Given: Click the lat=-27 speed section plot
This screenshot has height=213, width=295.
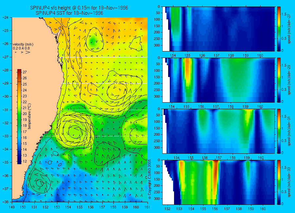Looking at the screenshot, I should coord(218,29).
